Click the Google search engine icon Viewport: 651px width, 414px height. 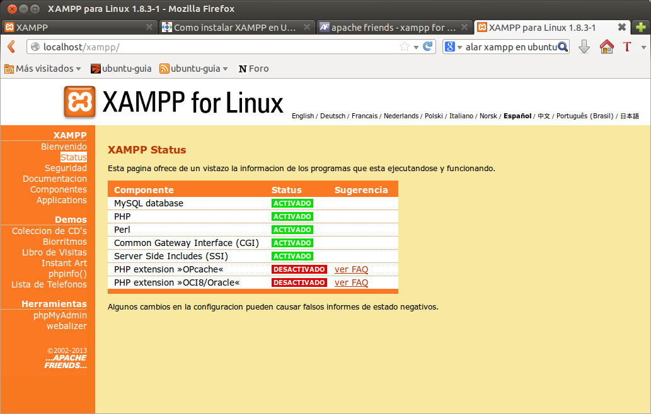tap(449, 47)
